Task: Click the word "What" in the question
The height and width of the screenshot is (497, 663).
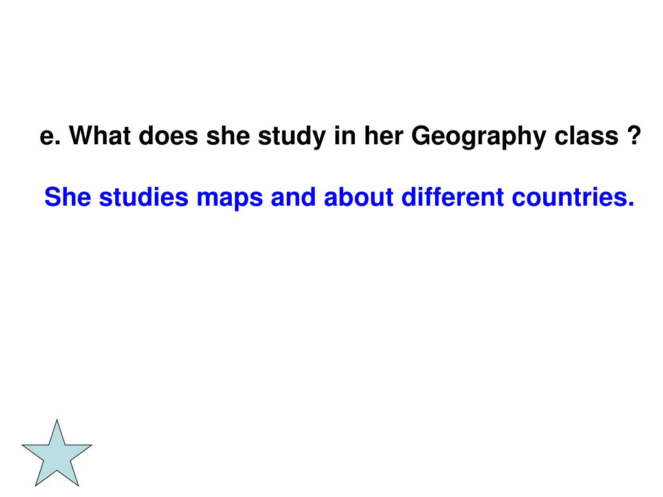Action: pos(99,136)
